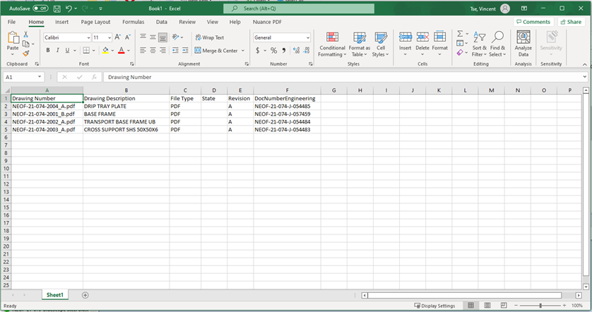Image resolution: width=592 pixels, height=312 pixels.
Task: Open Display Settings in status bar
Action: (434, 306)
